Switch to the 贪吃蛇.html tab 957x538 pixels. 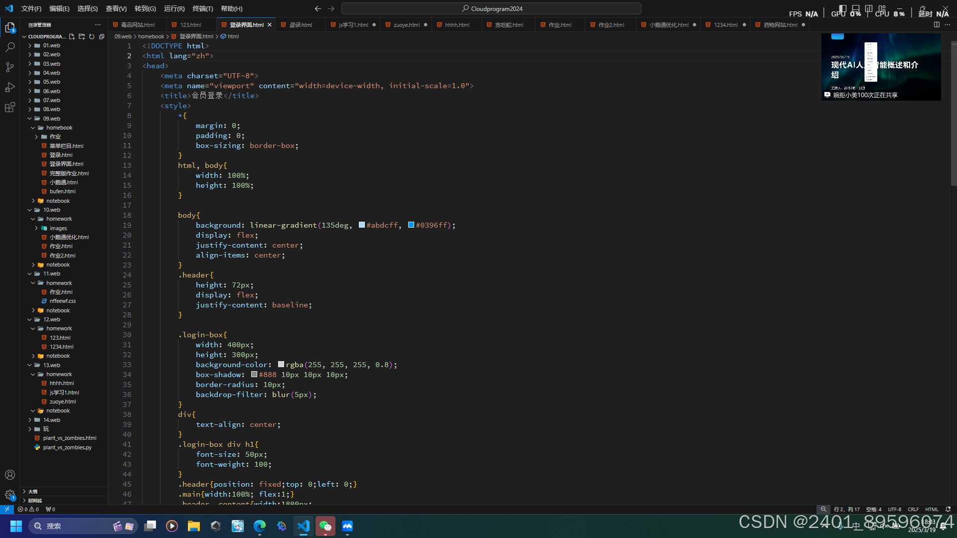(x=508, y=25)
